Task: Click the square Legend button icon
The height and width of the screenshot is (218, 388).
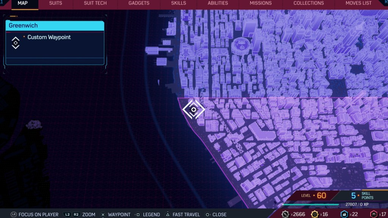Action: [x=138, y=215]
